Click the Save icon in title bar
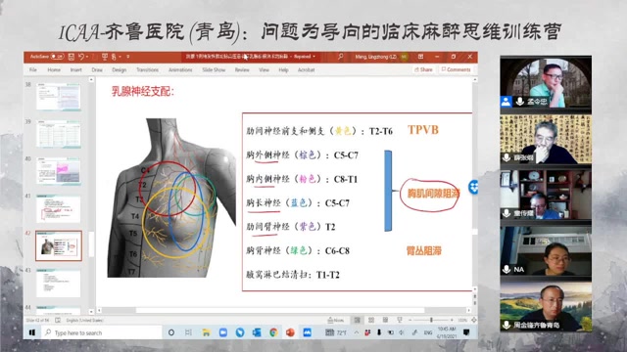 72,57
